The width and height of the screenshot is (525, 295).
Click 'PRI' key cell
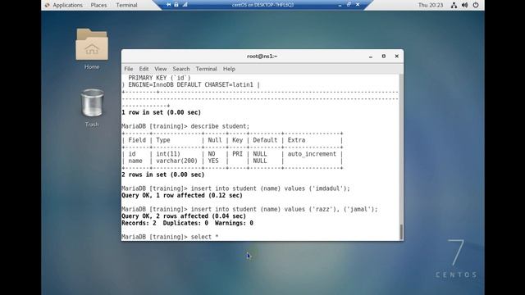(x=237, y=154)
